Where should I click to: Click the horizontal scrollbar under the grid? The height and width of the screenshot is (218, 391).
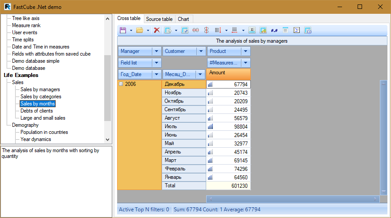pos(293,198)
